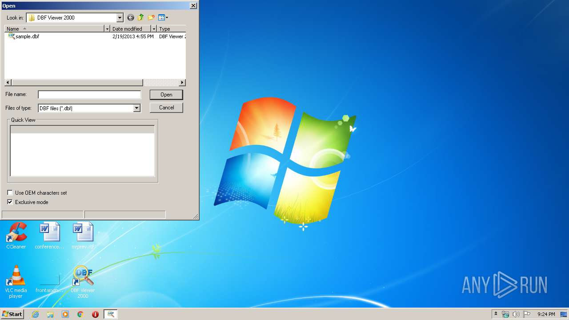Image resolution: width=569 pixels, height=320 pixels.
Task: Click the 2/19/2013 4:55 PM date cell
Action: click(x=133, y=36)
